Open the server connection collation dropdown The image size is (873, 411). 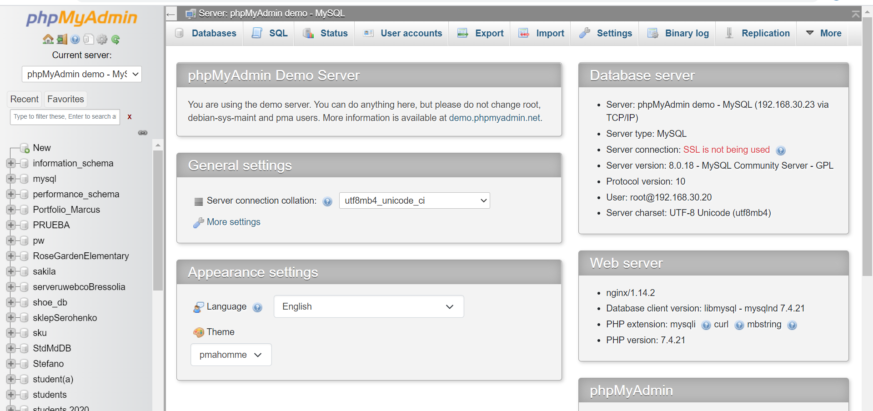pyautogui.click(x=414, y=200)
